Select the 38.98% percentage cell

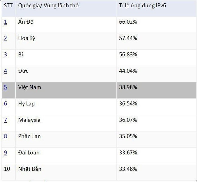[128, 87]
